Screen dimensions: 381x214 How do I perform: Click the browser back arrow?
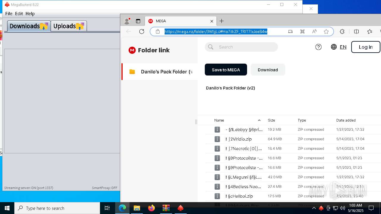coord(129,32)
